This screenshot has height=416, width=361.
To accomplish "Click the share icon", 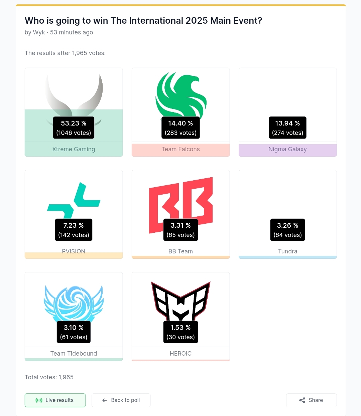I will tap(302, 400).
